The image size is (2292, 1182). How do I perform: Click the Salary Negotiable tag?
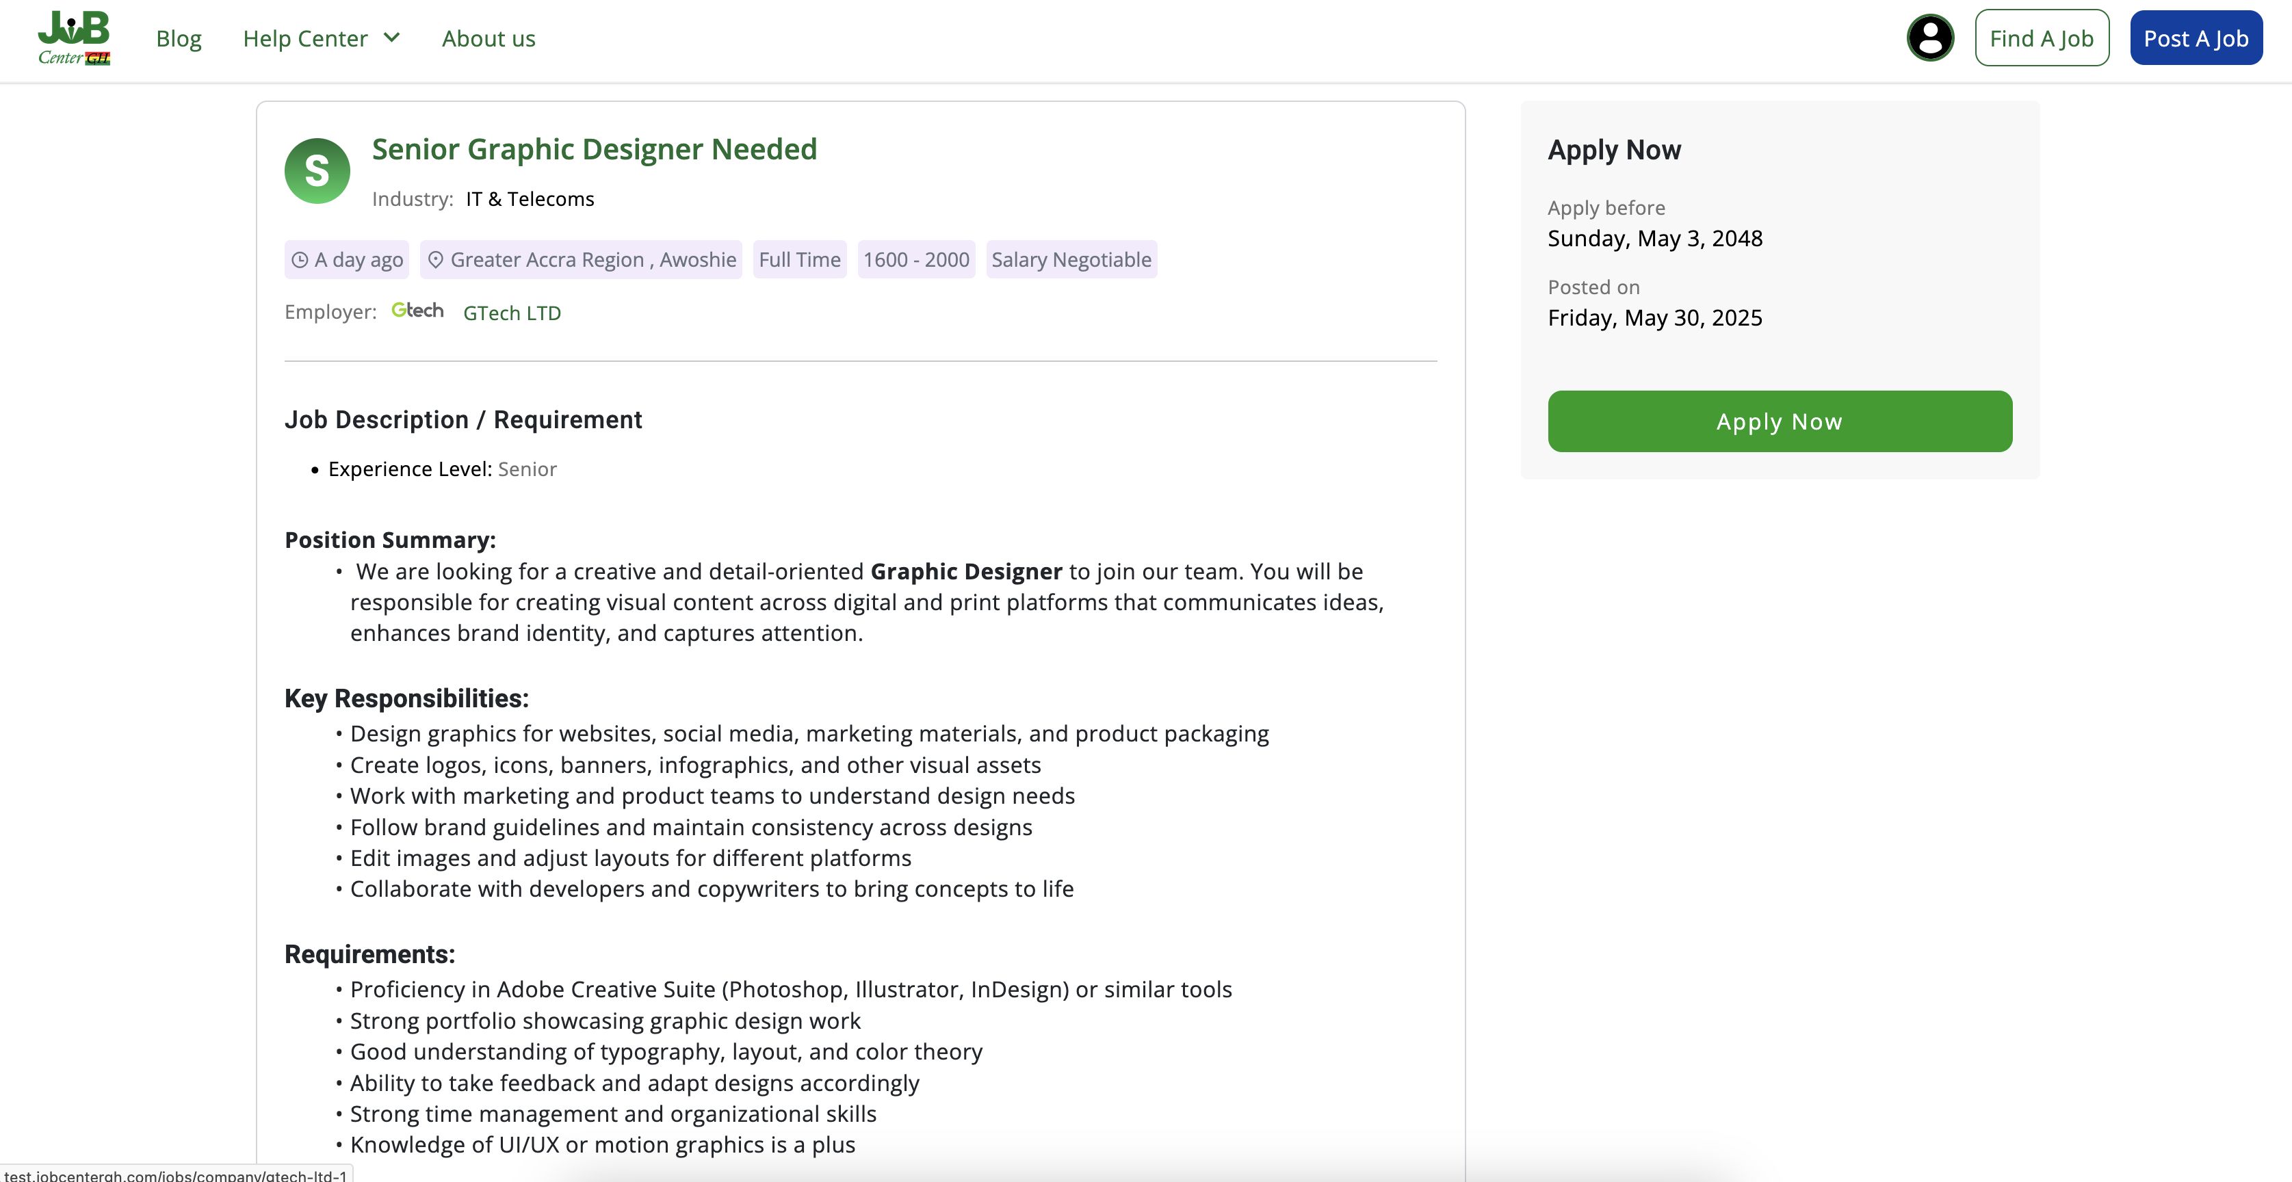[x=1071, y=260]
